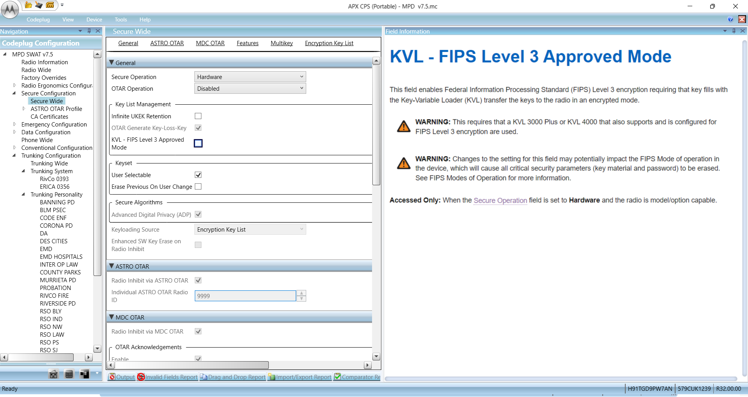Jump to the General section link
The width and height of the screenshot is (748, 397).
pyautogui.click(x=128, y=43)
